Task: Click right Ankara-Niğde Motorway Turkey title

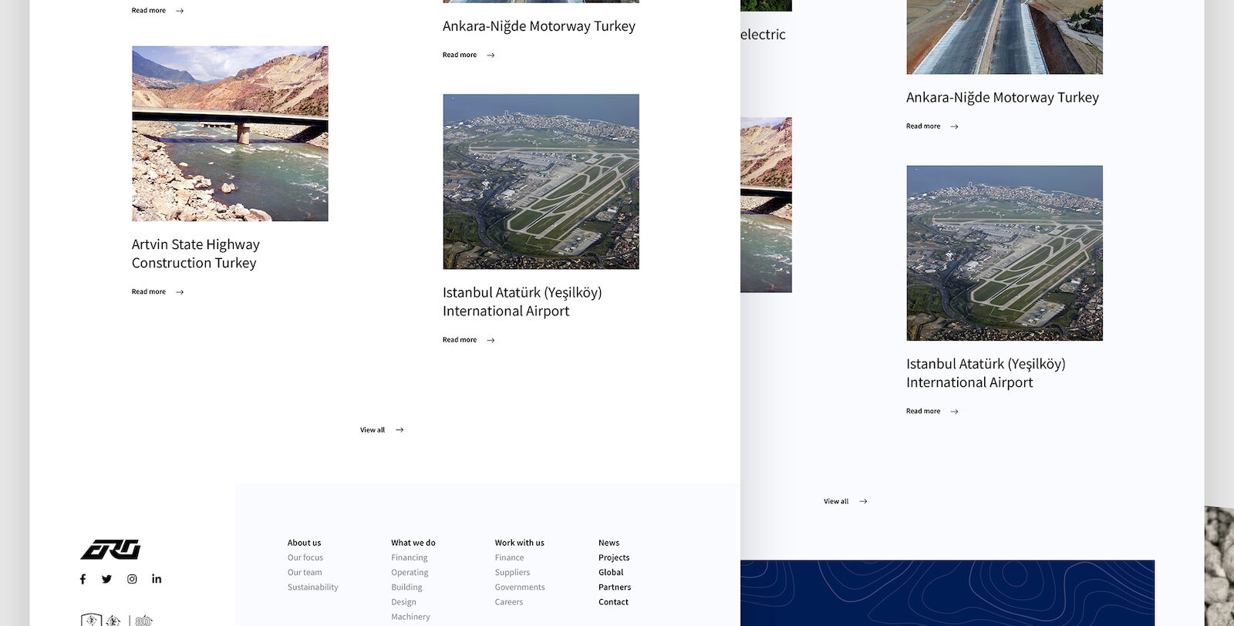Action: pos(1002,98)
